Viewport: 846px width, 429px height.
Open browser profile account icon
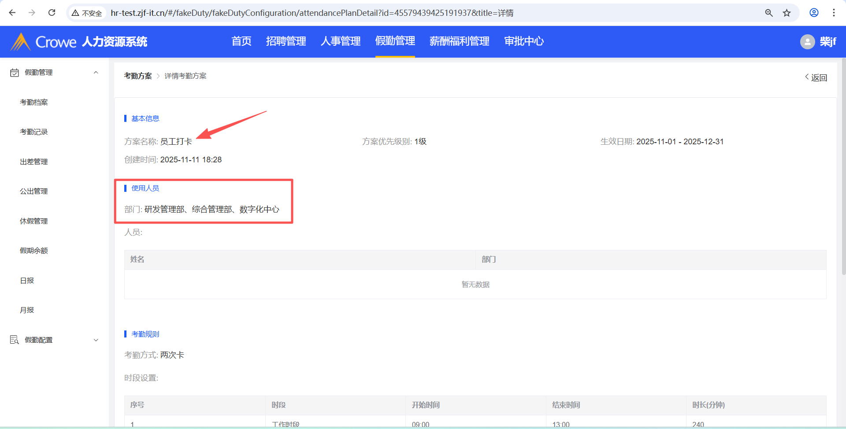click(814, 13)
